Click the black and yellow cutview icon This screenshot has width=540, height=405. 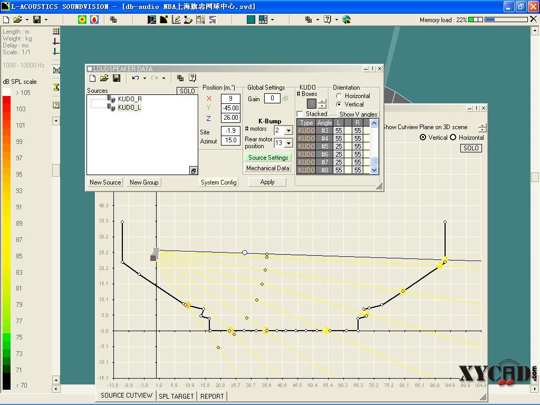coord(163,20)
